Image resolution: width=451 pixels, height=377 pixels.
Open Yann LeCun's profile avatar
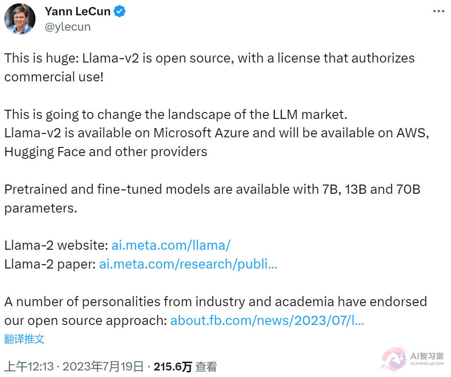coord(20,19)
